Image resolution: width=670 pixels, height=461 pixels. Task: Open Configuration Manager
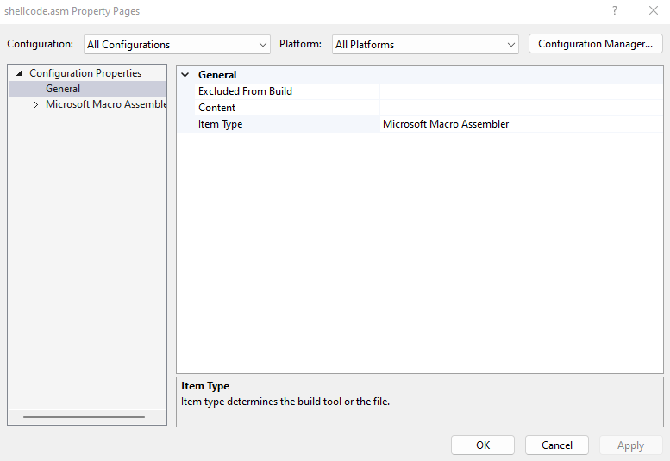[x=595, y=44]
